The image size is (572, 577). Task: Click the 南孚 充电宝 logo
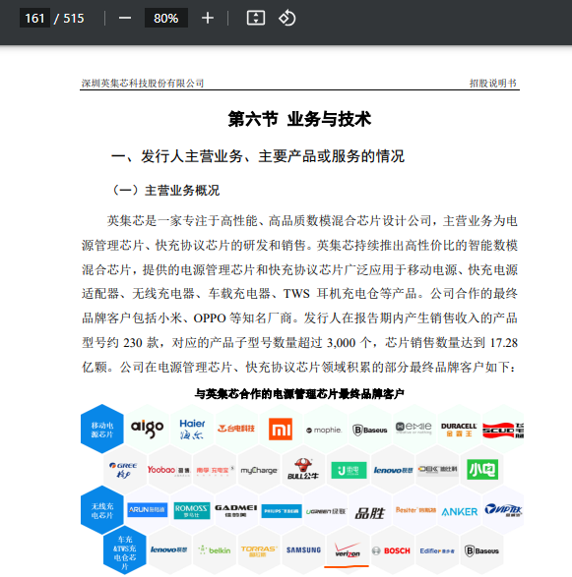pos(215,470)
